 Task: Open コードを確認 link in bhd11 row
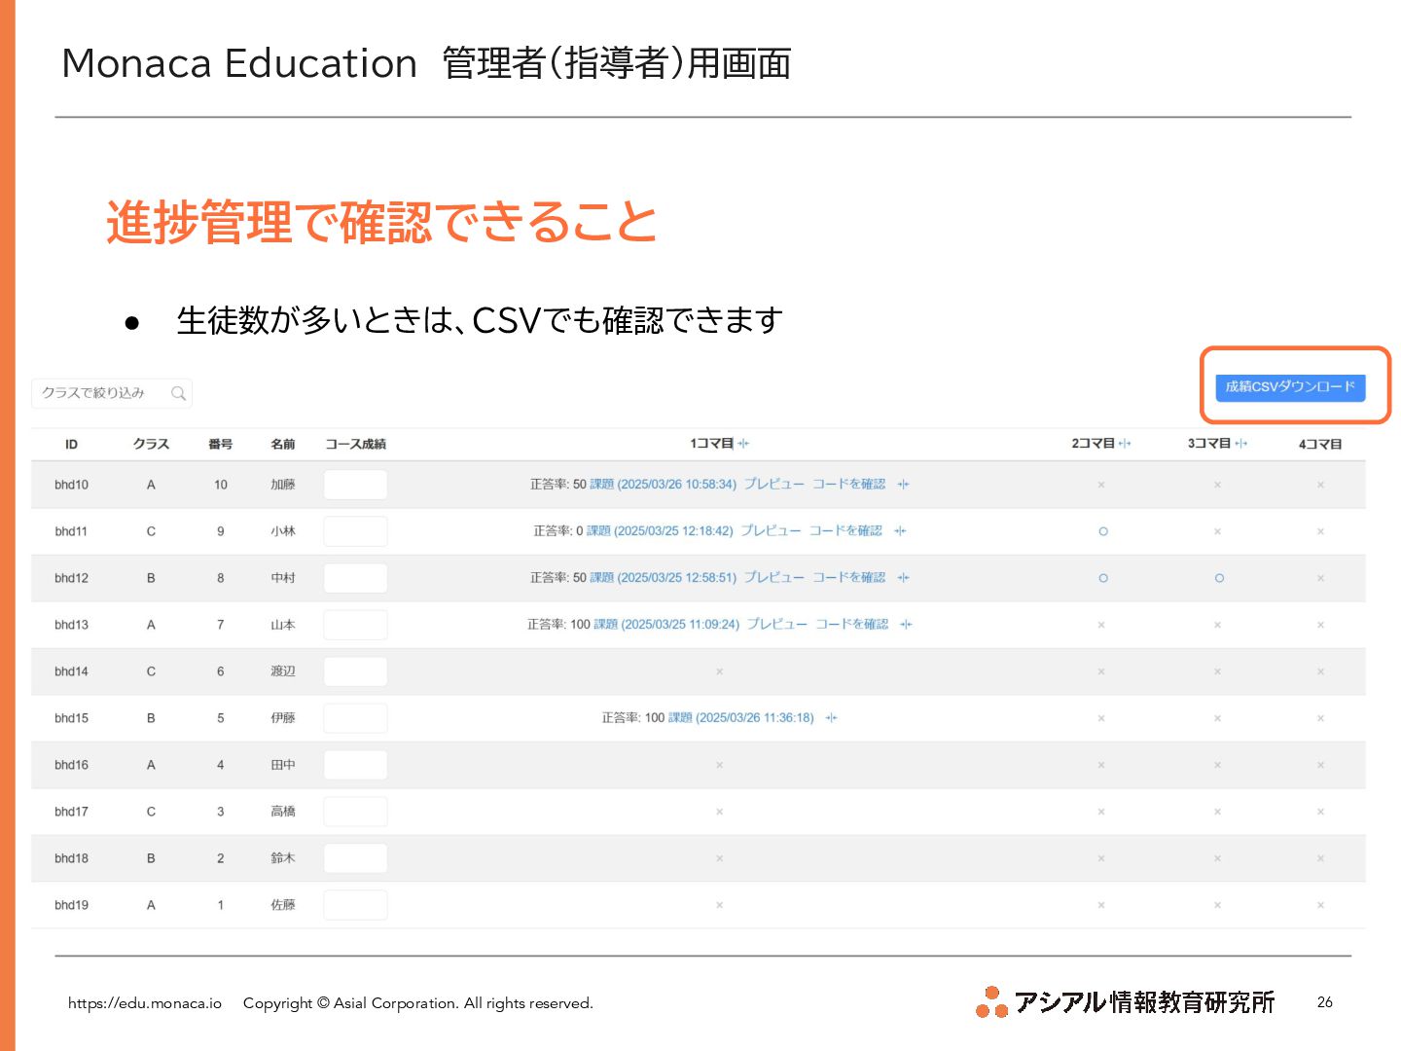(x=845, y=531)
